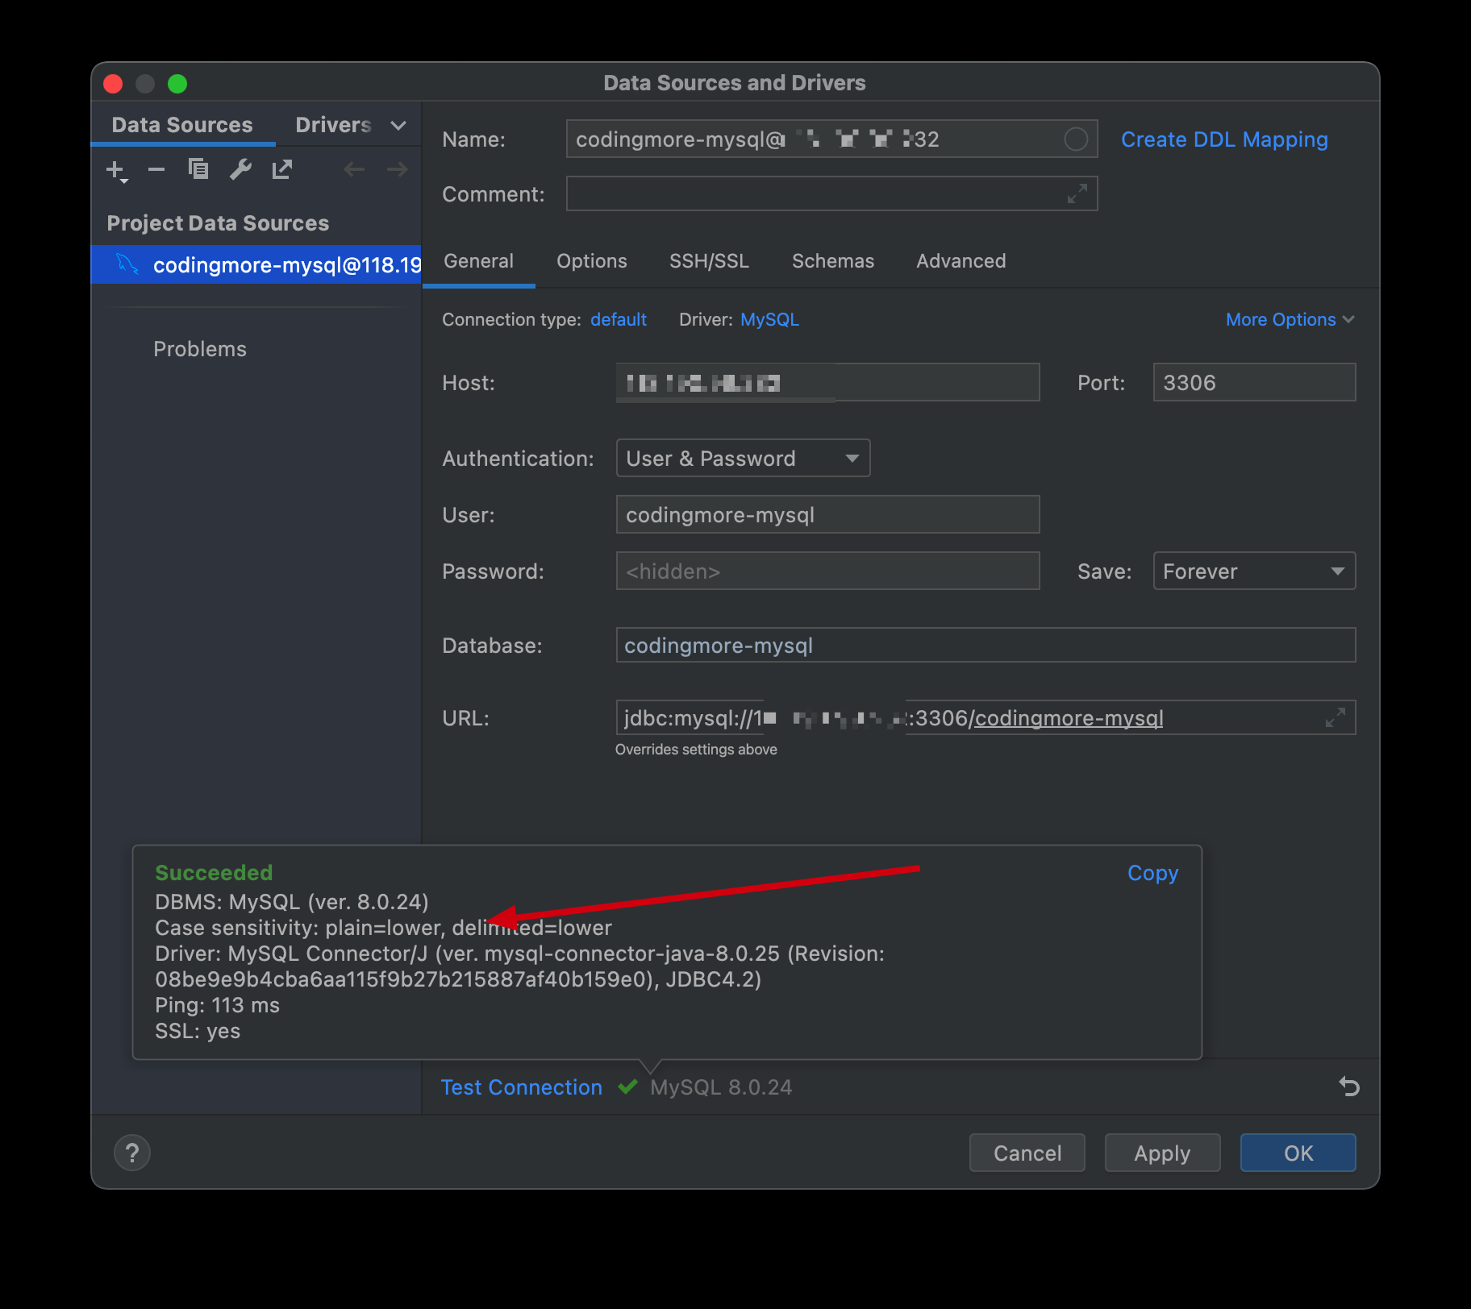Expand the Comment field with the arrows icon

(x=1077, y=194)
